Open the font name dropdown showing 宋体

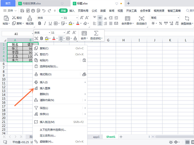pyautogui.click(x=48, y=18)
